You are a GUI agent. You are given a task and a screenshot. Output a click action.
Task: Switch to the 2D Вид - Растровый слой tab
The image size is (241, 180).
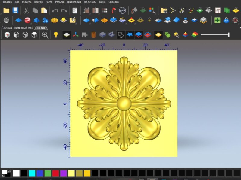18,28
